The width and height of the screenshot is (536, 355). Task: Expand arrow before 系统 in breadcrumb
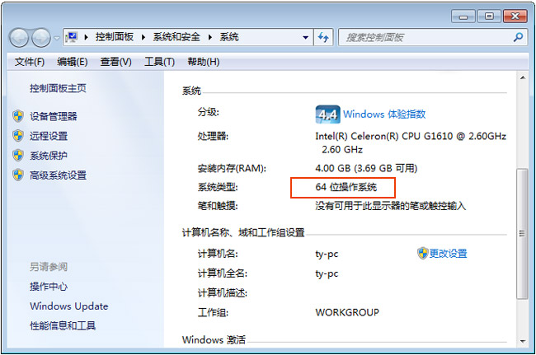[x=210, y=37]
